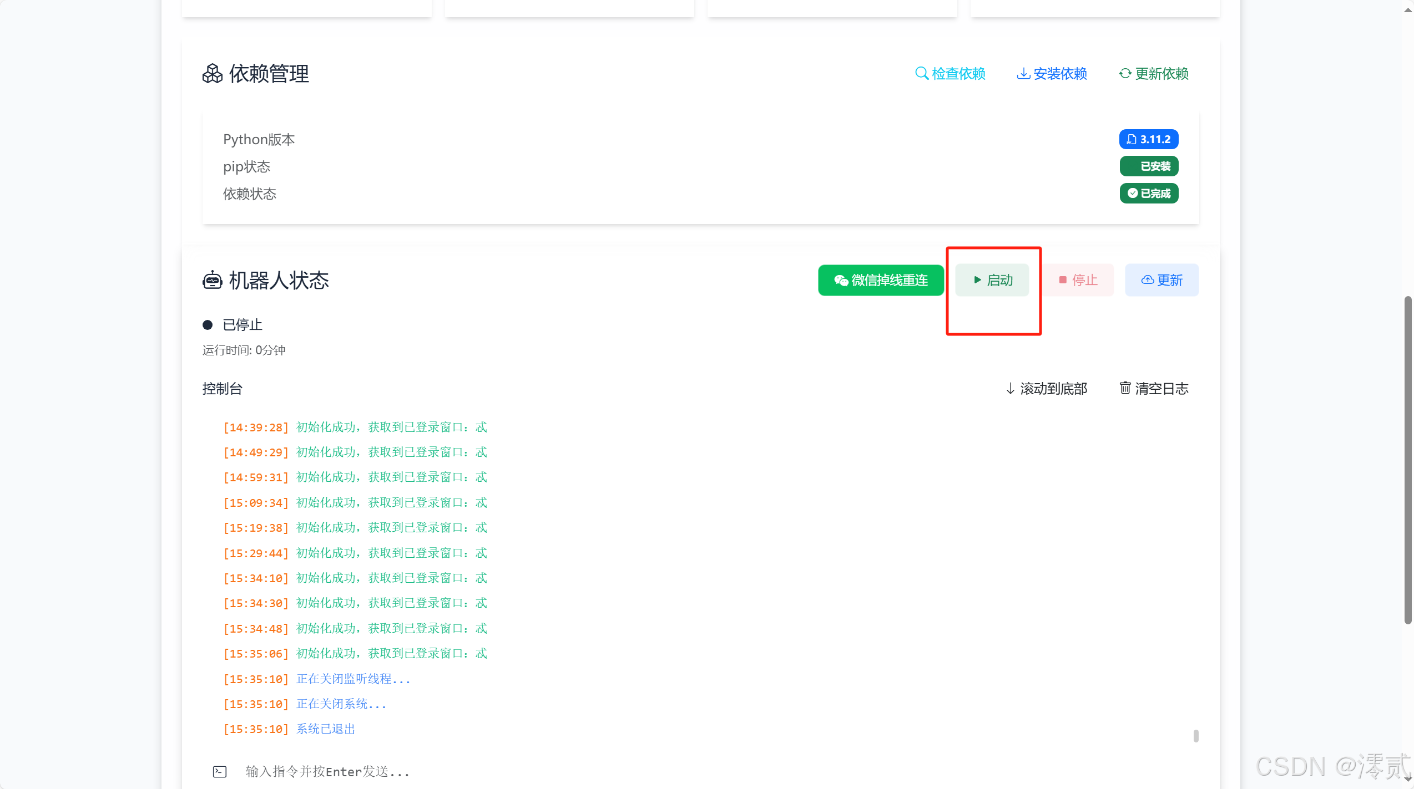Click the terminal prompt icon beside input
The image size is (1414, 789).
[x=220, y=771]
